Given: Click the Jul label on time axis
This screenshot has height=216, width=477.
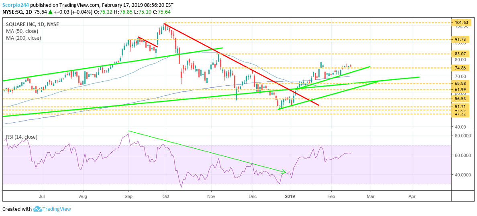Looking at the screenshot, I should click(41, 197).
